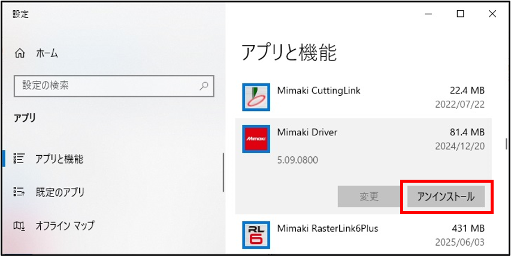Click the 既定のアプリ icon in sidebar
The image size is (511, 257).
click(x=19, y=192)
